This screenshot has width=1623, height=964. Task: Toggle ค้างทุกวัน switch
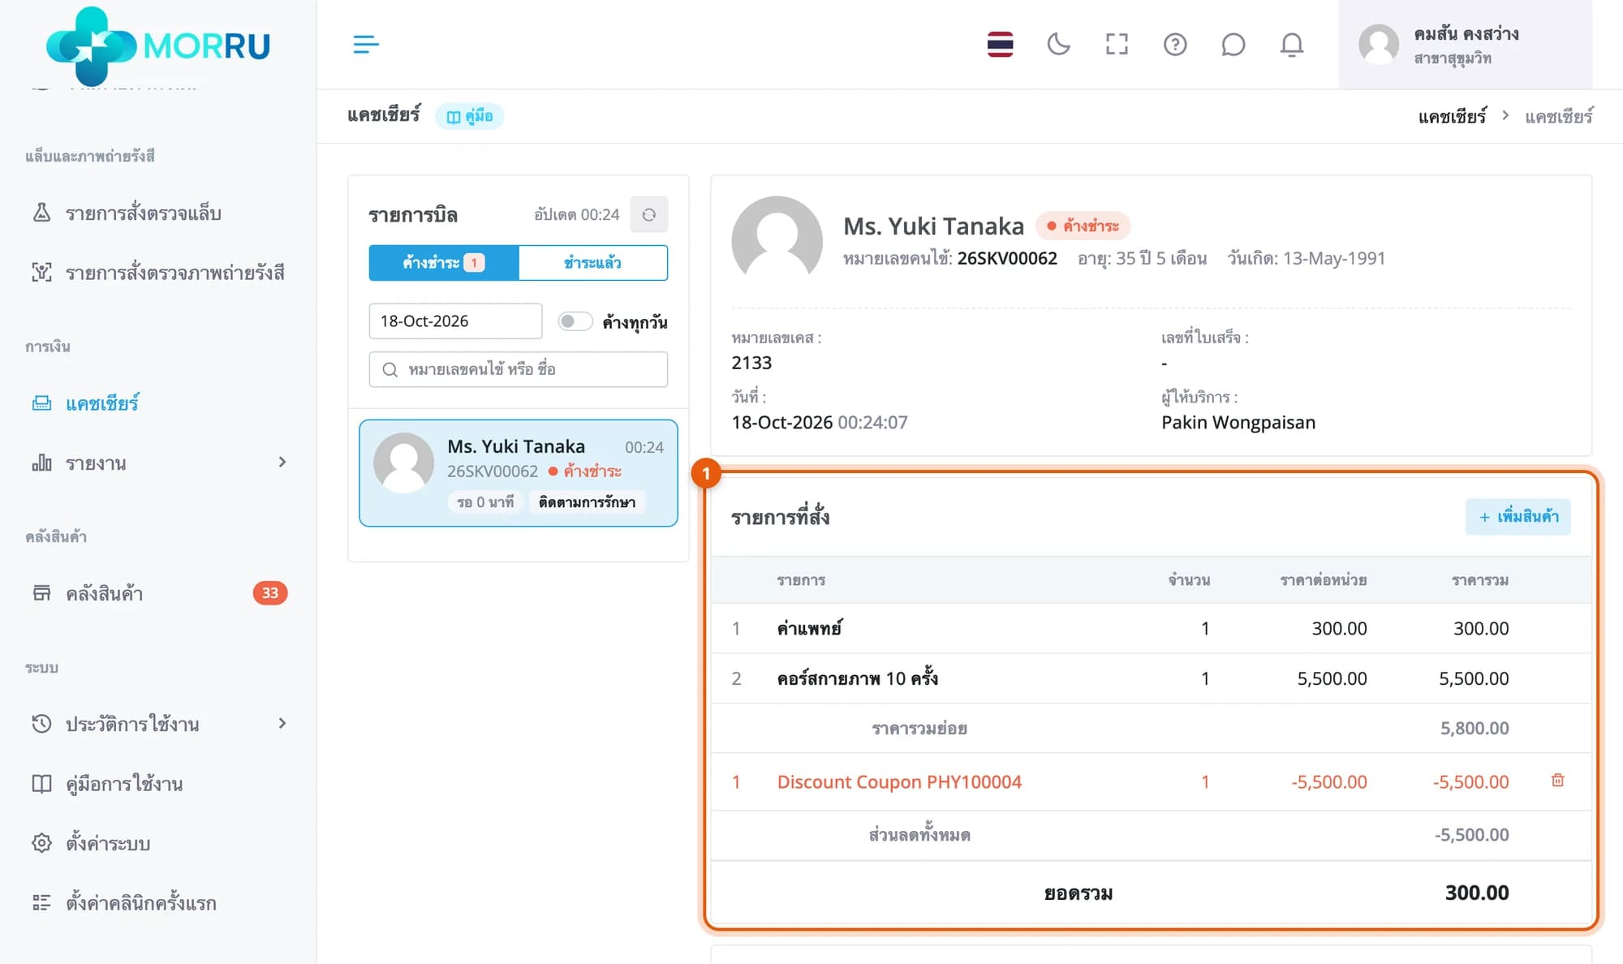pyautogui.click(x=575, y=321)
